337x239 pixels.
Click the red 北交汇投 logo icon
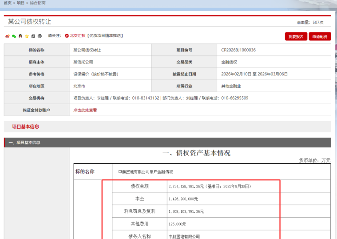click(x=67, y=35)
